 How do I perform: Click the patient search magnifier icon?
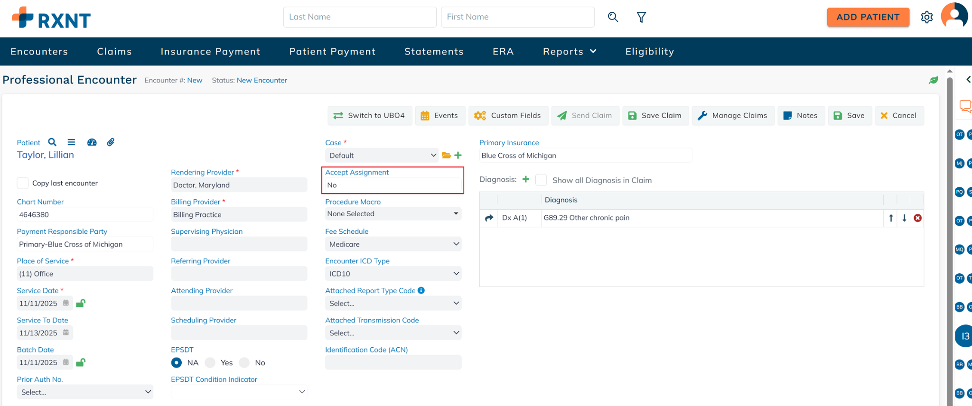pos(52,142)
